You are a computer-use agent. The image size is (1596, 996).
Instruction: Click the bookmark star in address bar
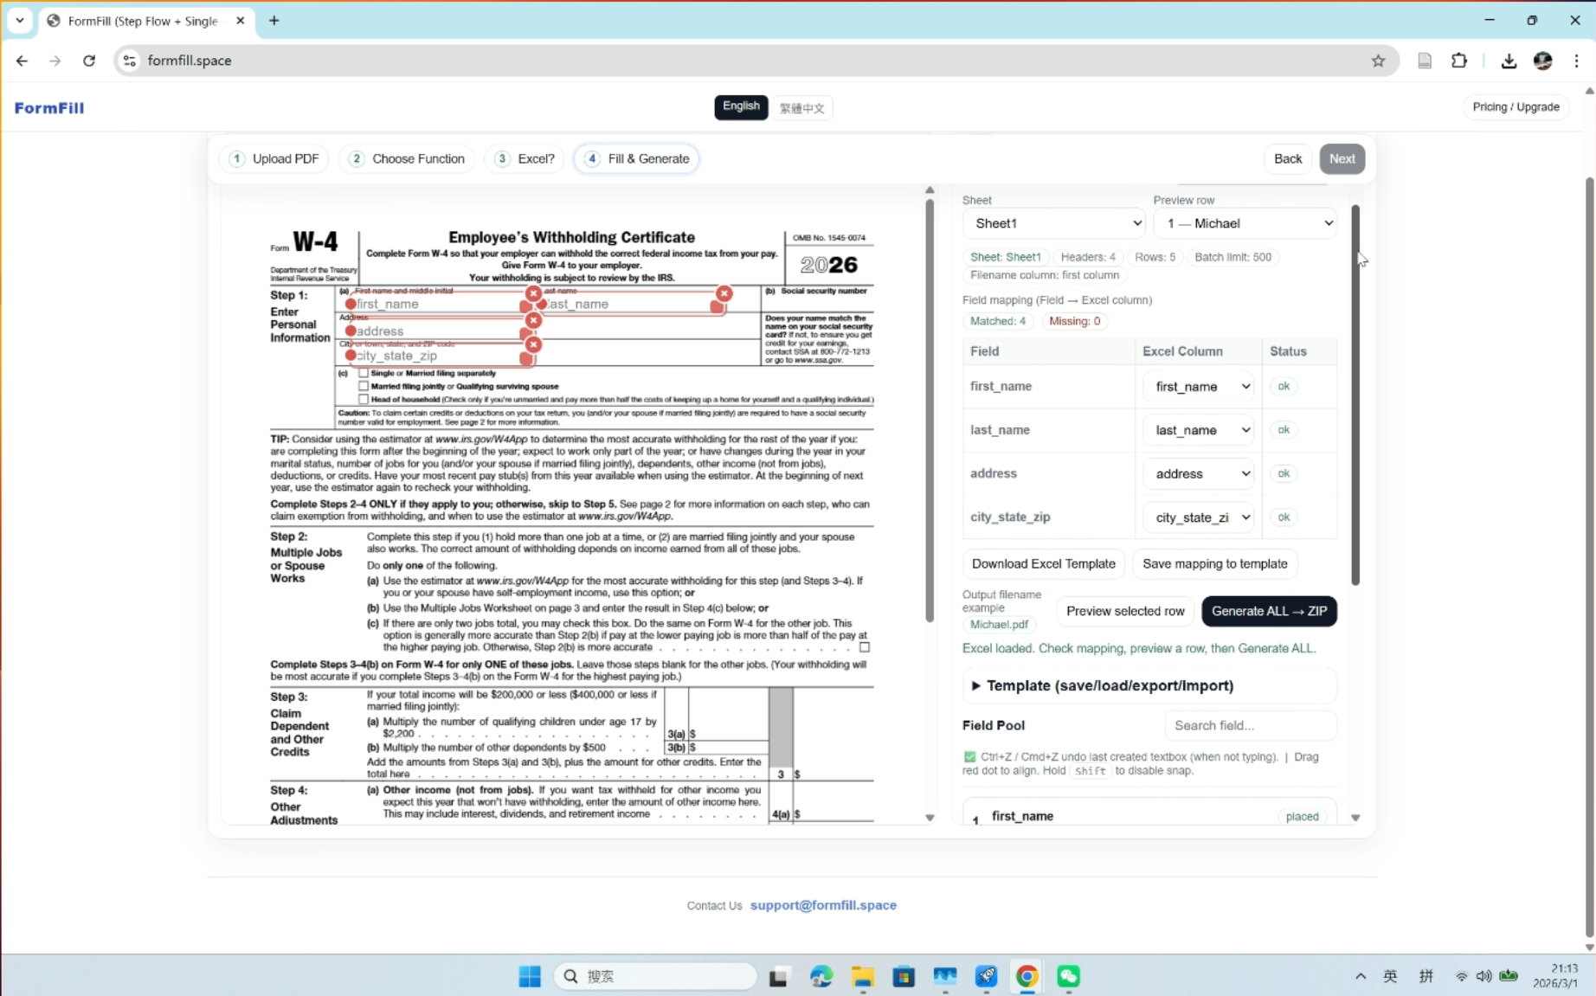[1379, 61]
